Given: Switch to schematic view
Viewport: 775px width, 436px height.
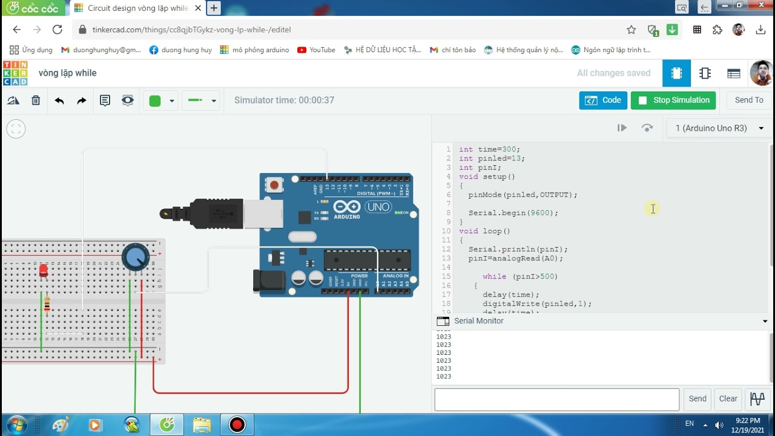Looking at the screenshot, I should [x=705, y=73].
